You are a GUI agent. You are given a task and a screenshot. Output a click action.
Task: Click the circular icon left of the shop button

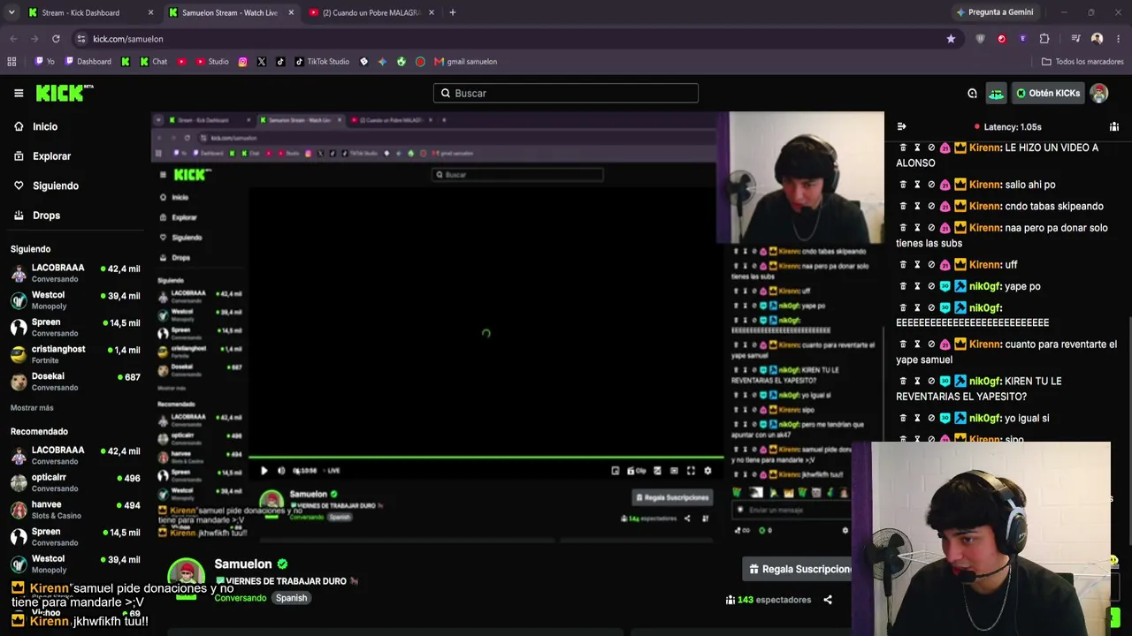click(972, 93)
